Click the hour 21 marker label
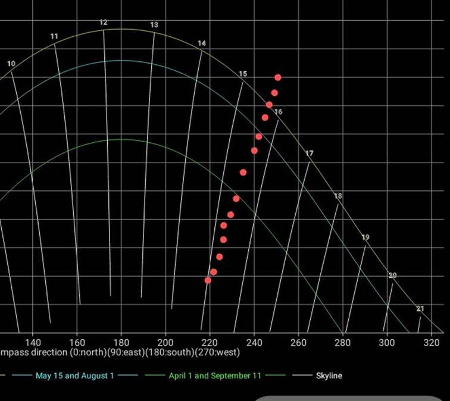The width and height of the screenshot is (450, 401). coord(420,309)
